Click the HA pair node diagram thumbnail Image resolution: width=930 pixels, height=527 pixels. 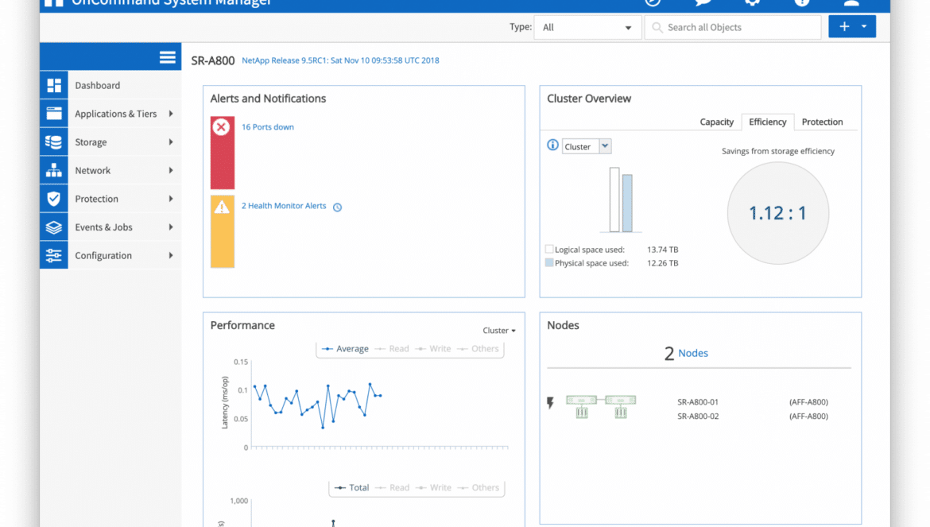(x=601, y=407)
